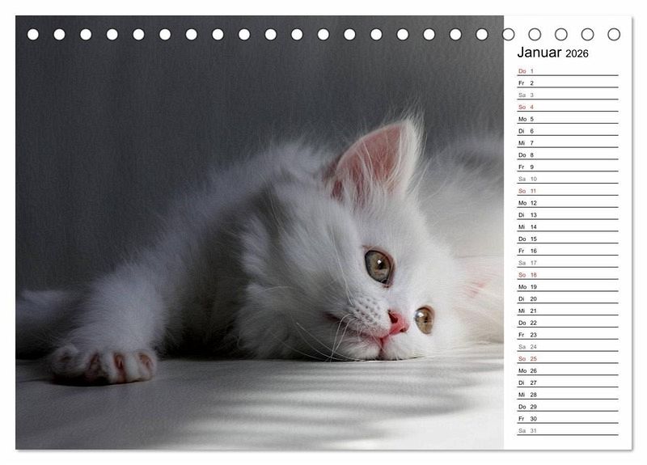
Task: Click the first binding hole on the left
Action: click(x=33, y=35)
